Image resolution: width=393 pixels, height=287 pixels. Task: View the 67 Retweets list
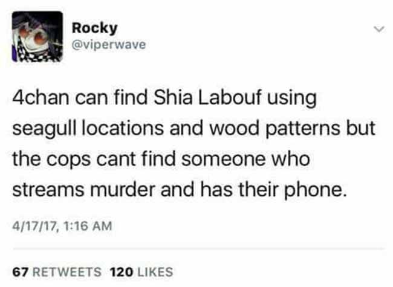(57, 272)
